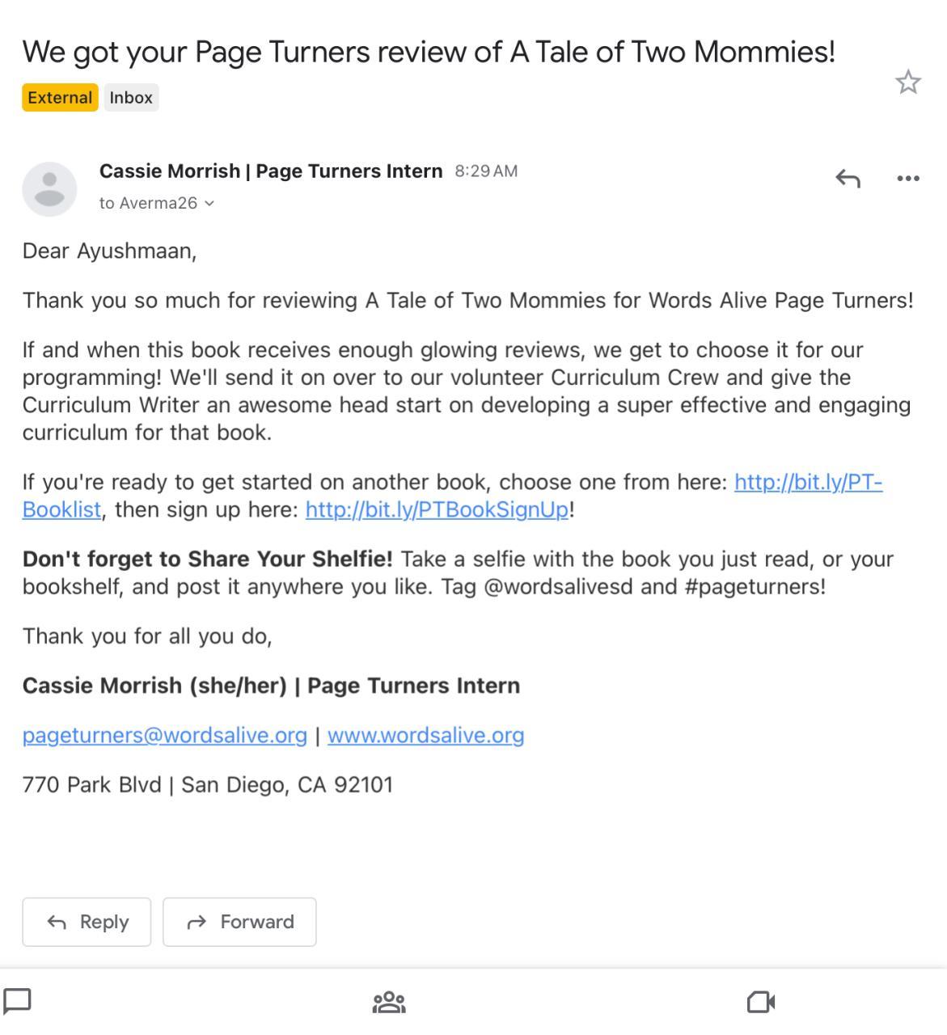Click the reply arrow icon in header

848,178
